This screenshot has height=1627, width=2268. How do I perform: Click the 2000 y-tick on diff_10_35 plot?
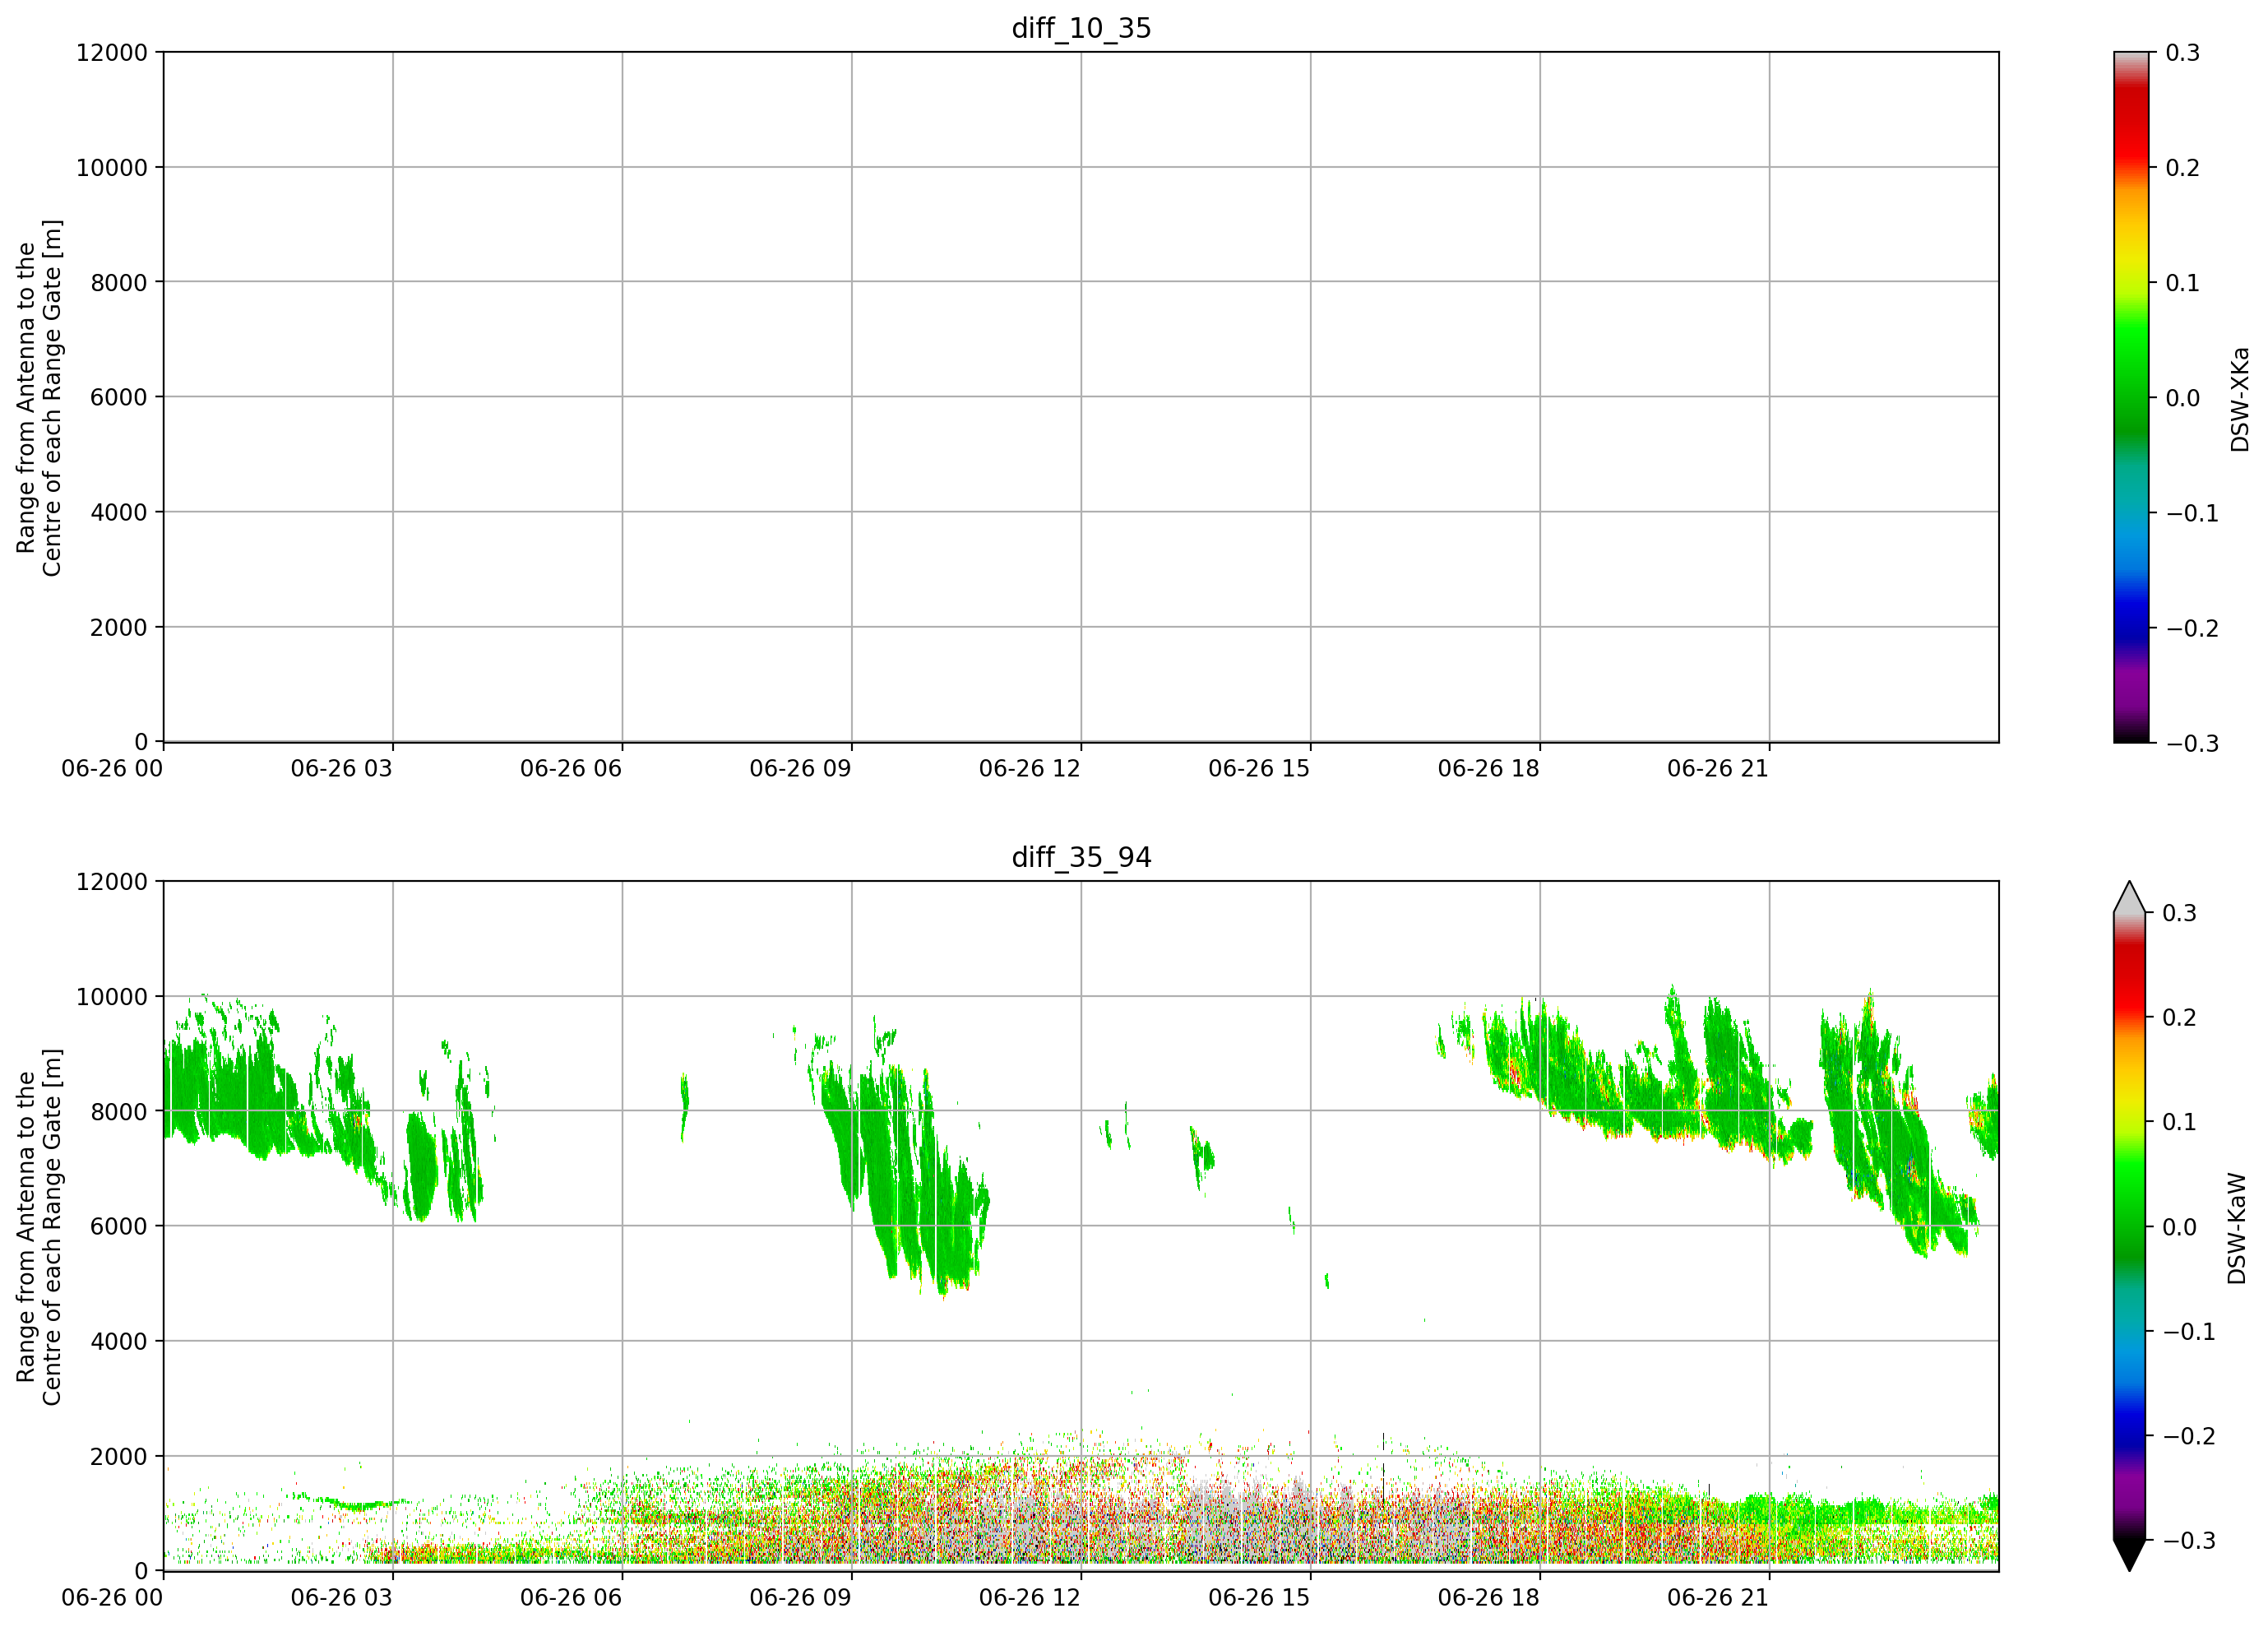point(119,627)
